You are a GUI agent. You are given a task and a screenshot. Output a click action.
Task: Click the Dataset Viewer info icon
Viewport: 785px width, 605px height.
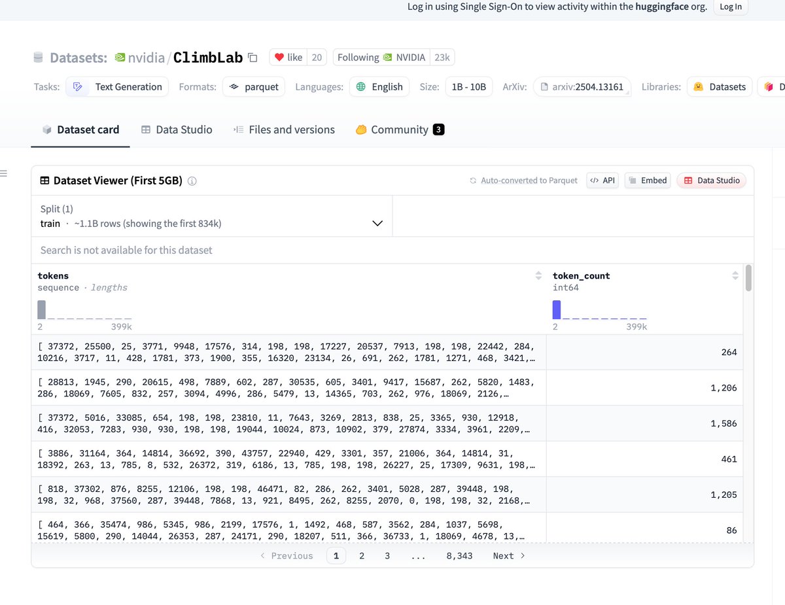[192, 181]
